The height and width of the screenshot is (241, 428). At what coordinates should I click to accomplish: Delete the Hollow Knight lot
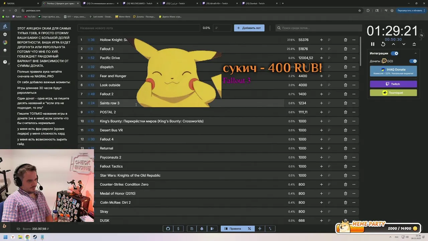345,40
